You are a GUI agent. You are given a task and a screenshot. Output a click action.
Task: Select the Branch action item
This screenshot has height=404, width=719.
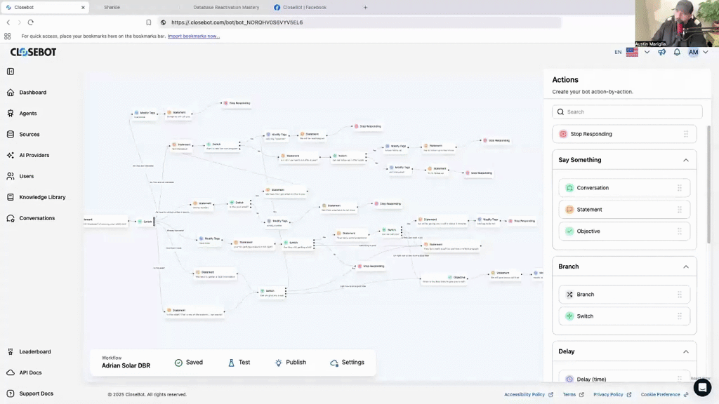[624, 295]
